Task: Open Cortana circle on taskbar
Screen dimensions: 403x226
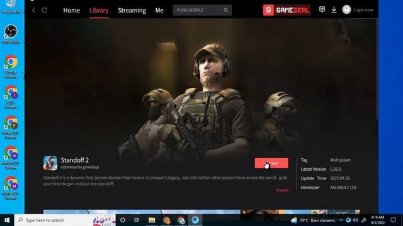Action: 123,220
